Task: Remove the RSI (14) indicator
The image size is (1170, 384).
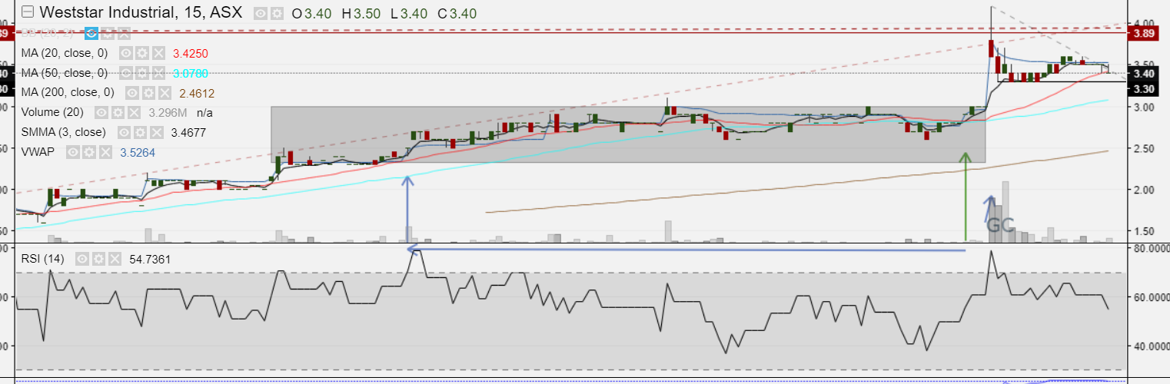Action: pos(115,259)
